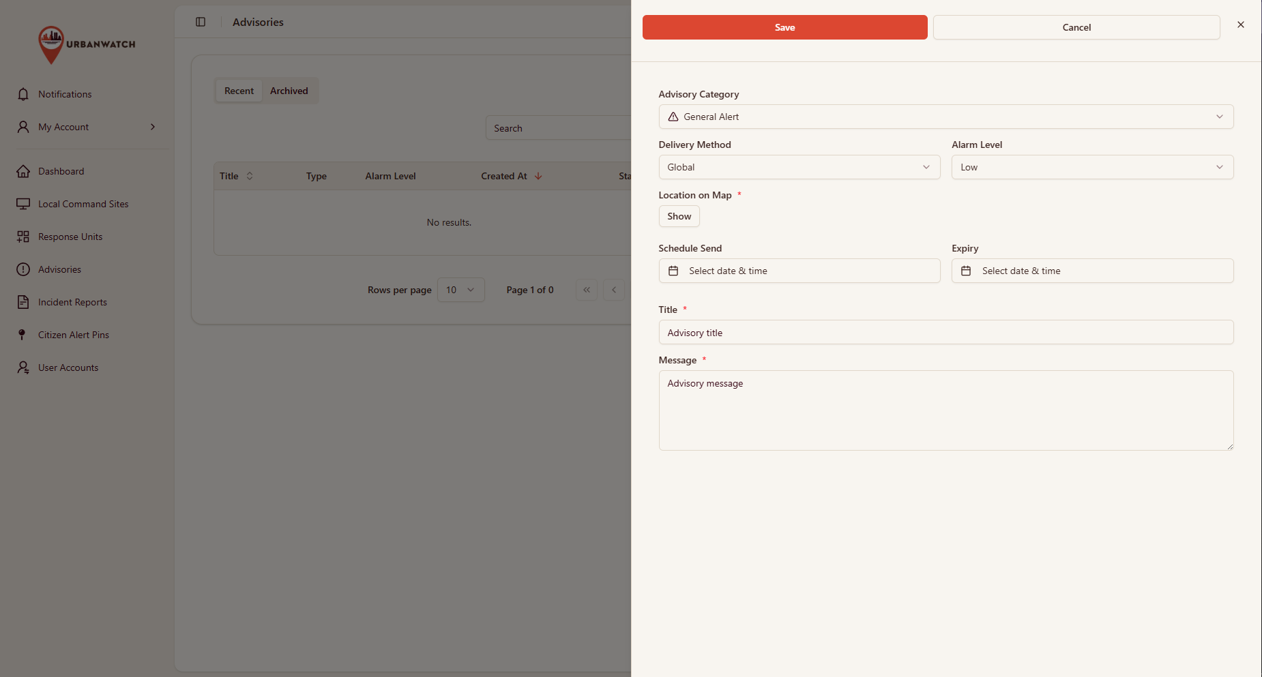Click the red Save button
Viewport: 1262px width, 677px height.
coord(784,27)
